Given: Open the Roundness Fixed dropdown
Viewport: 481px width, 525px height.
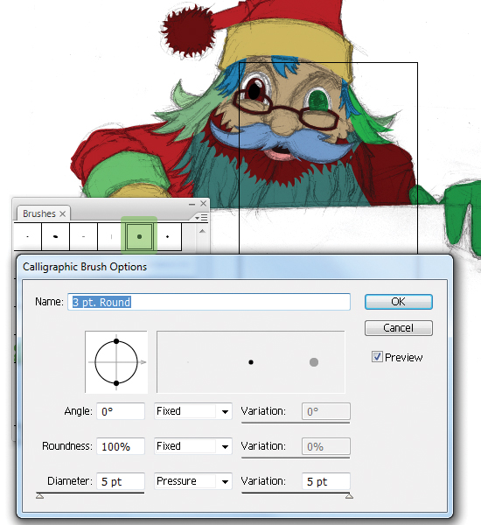Looking at the screenshot, I should coord(193,446).
